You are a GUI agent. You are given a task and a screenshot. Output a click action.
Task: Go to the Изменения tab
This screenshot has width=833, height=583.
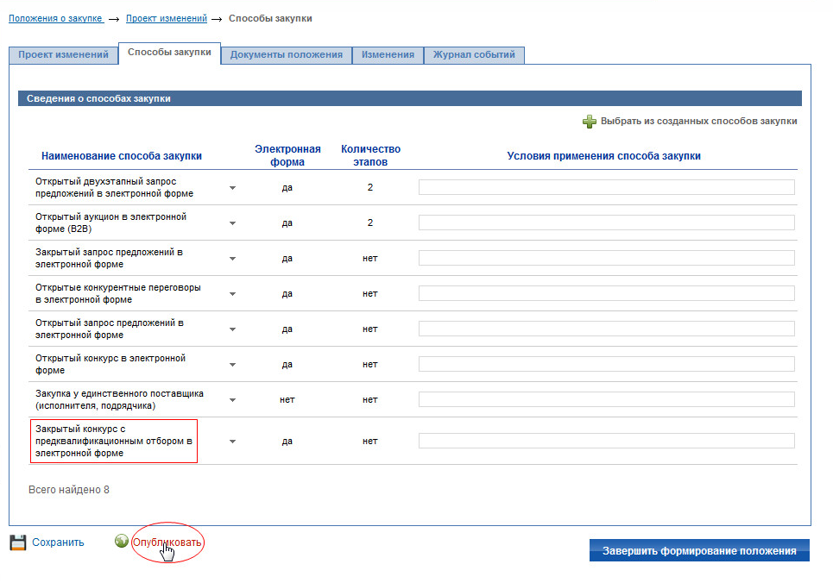(388, 55)
